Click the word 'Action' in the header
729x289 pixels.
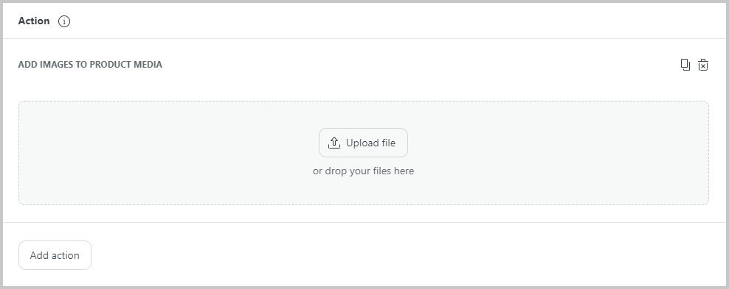point(34,21)
